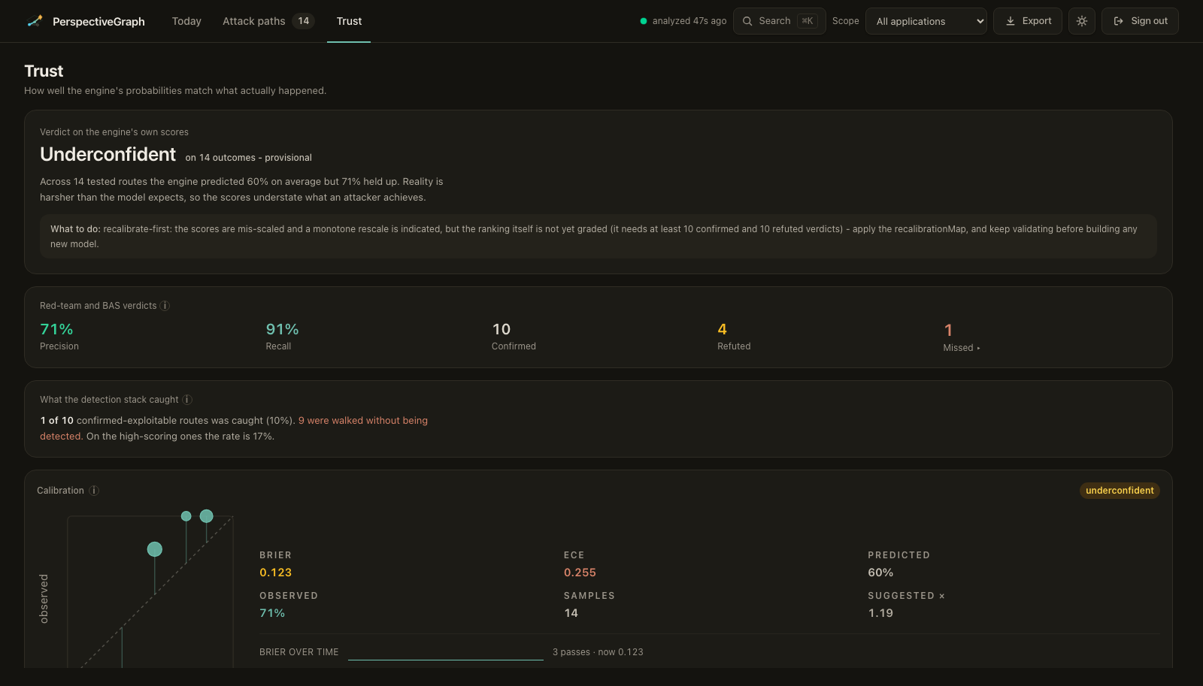The image size is (1203, 686).
Task: Go to the Today tab
Action: point(186,21)
